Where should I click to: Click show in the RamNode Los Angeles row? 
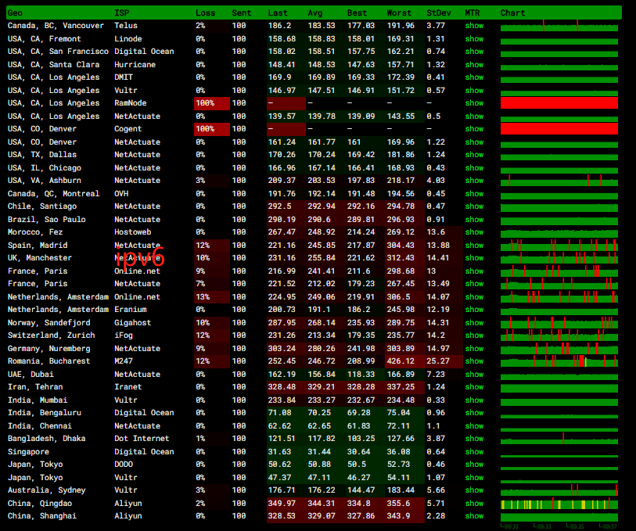(x=474, y=103)
